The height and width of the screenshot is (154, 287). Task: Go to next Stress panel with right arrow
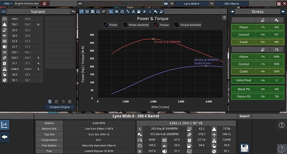tap(283, 12)
